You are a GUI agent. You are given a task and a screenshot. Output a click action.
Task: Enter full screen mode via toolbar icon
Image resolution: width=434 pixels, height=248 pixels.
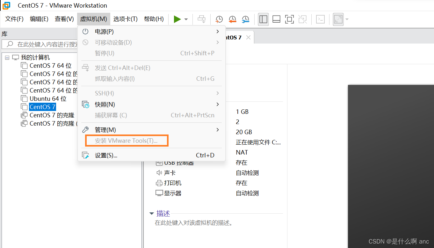pyautogui.click(x=289, y=19)
